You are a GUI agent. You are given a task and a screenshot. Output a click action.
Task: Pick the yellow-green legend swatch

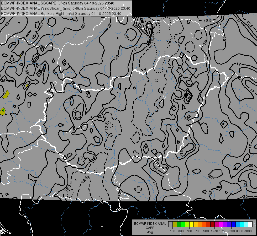click(187, 224)
